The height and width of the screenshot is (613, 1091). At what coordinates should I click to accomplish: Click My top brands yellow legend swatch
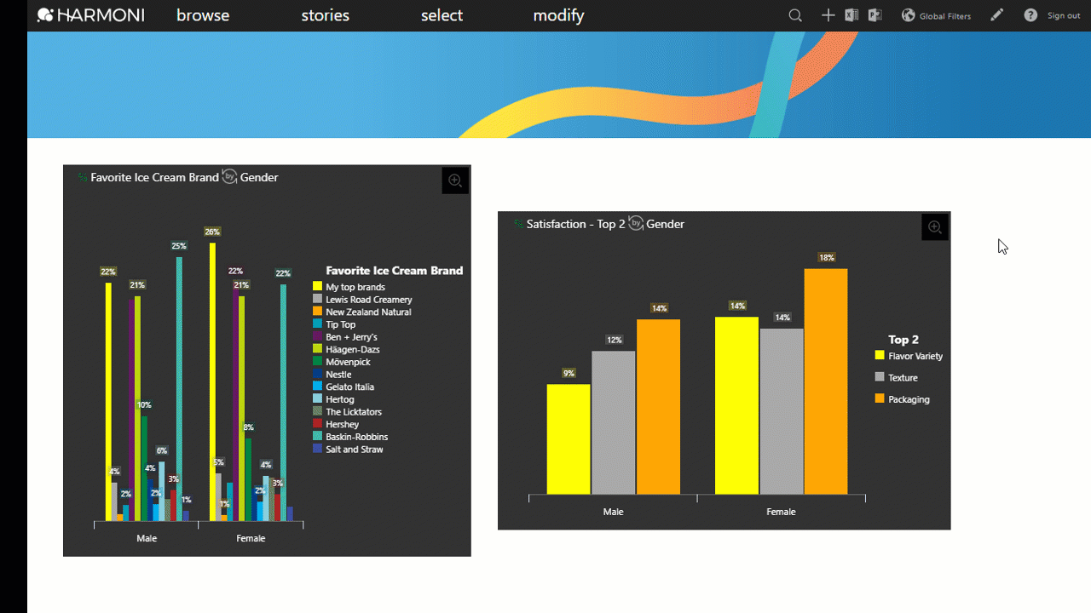click(x=317, y=287)
